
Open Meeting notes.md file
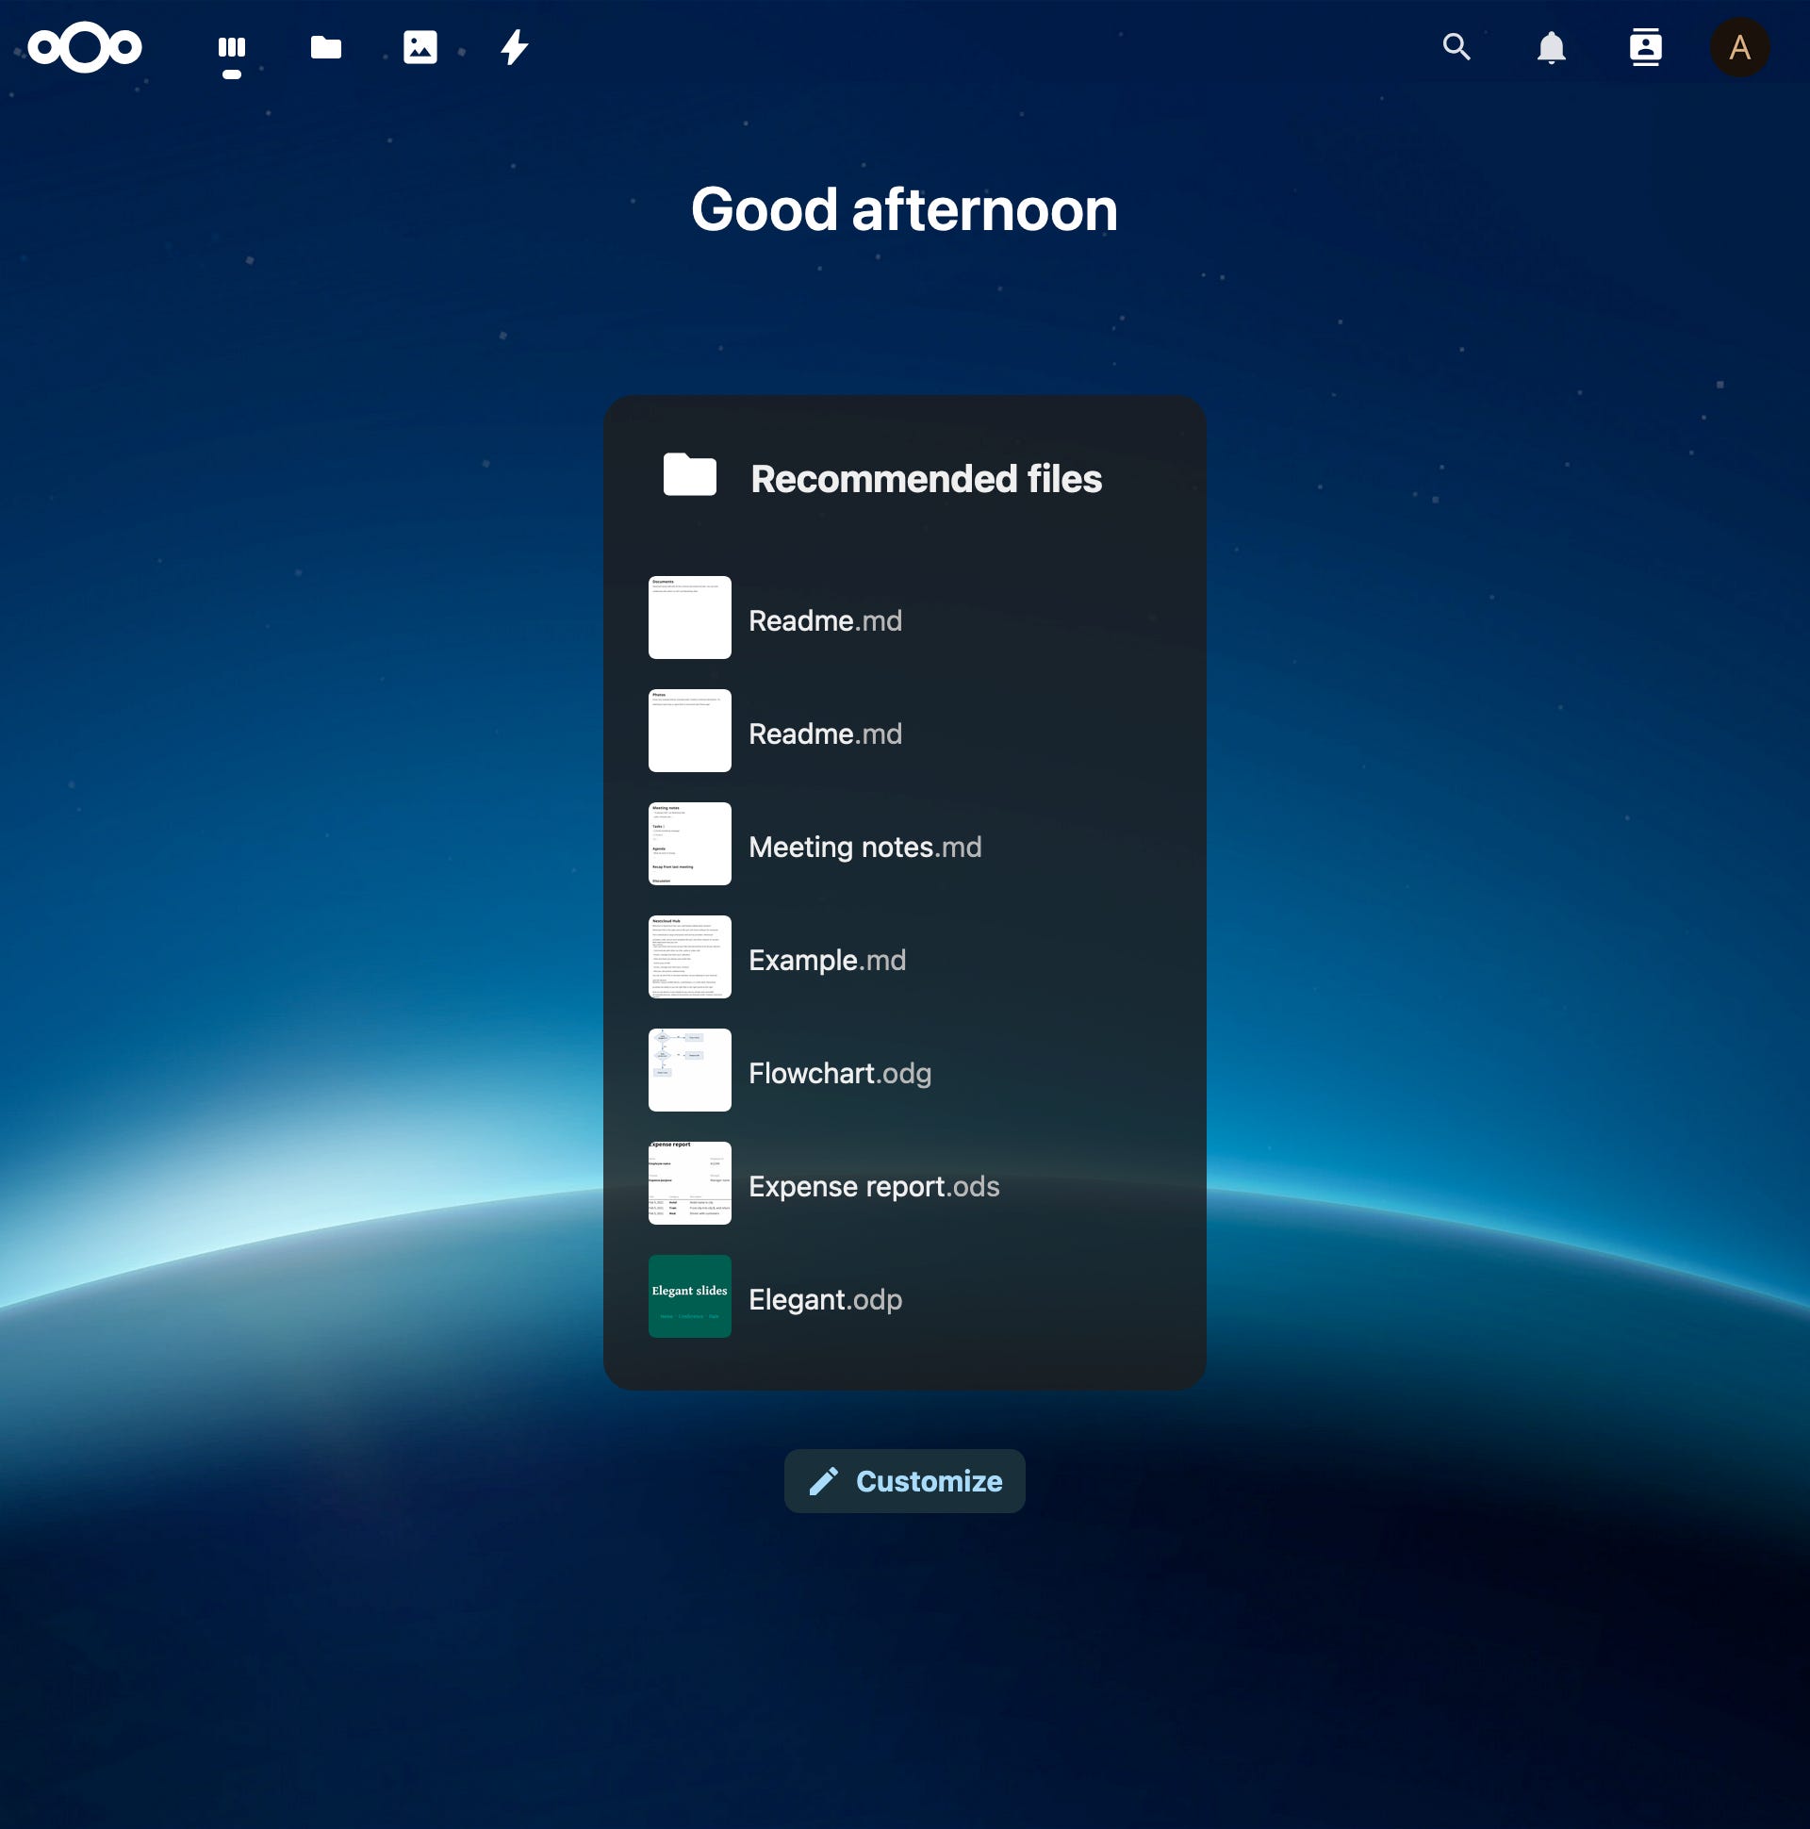coord(864,847)
